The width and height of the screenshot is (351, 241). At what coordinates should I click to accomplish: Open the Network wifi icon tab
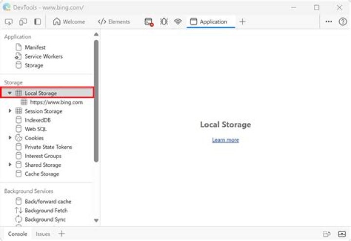tap(178, 22)
